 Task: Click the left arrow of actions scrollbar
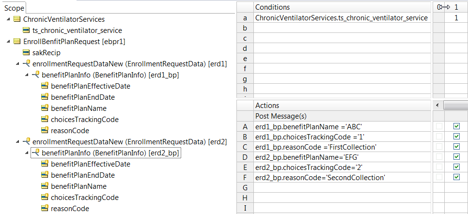437,106
